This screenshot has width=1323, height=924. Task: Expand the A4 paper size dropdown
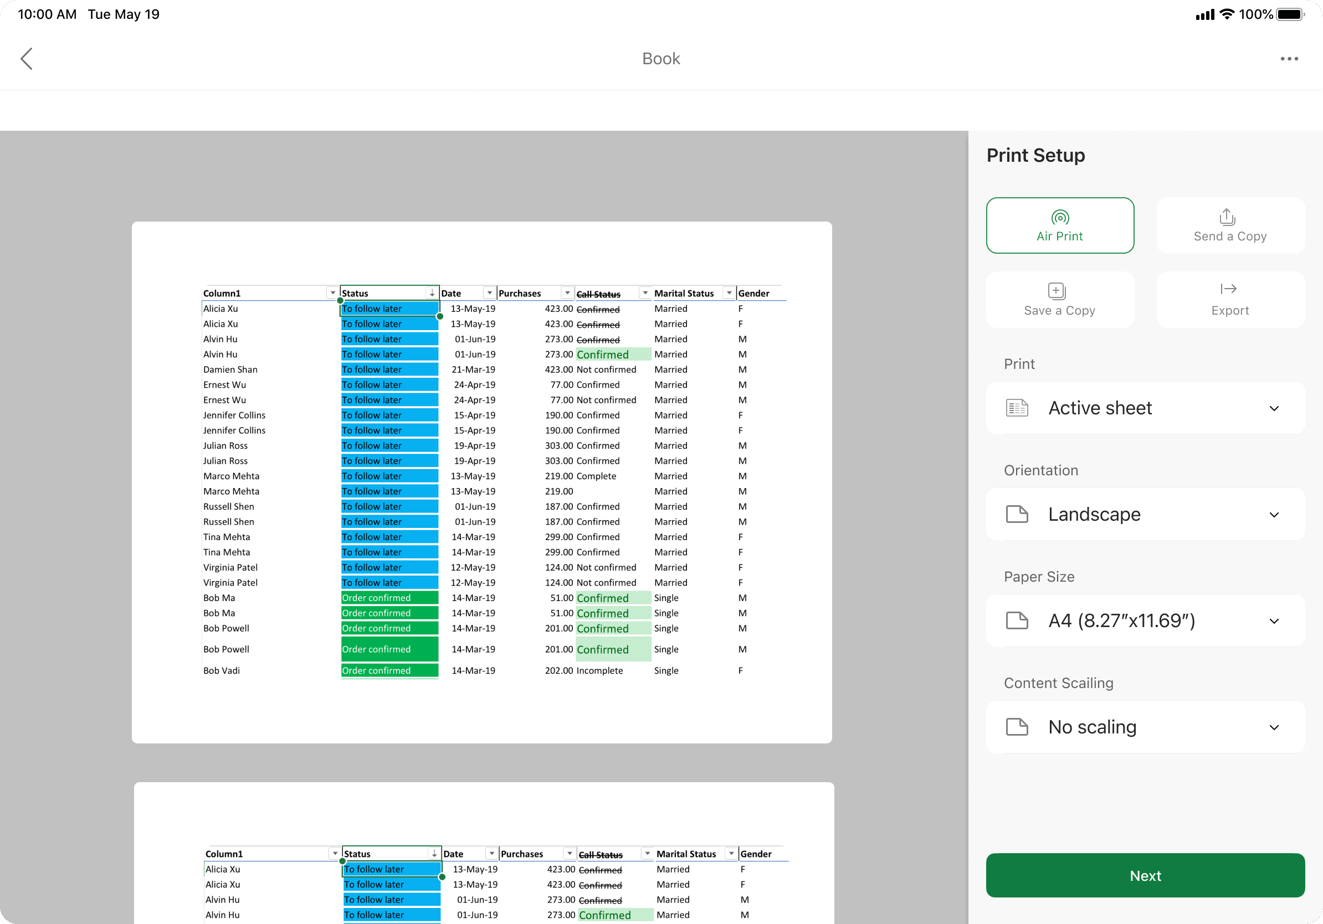point(1146,620)
